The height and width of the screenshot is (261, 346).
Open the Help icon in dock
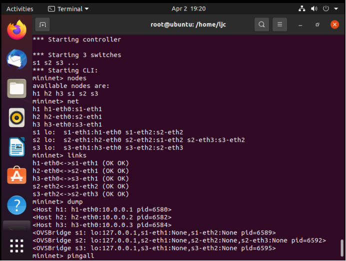pos(17,205)
